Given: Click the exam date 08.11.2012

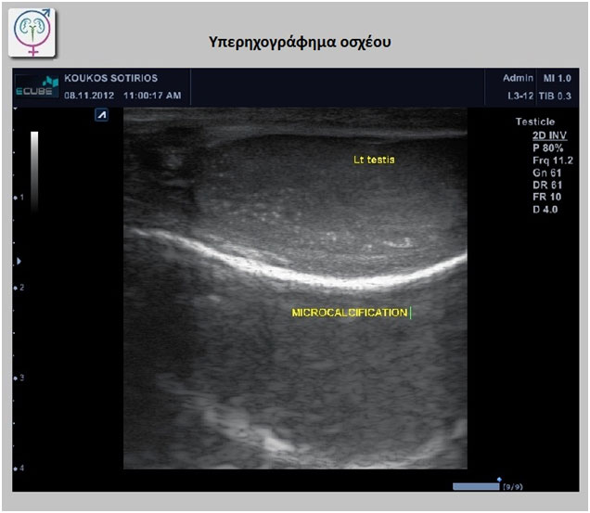Looking at the screenshot, I should click(89, 96).
